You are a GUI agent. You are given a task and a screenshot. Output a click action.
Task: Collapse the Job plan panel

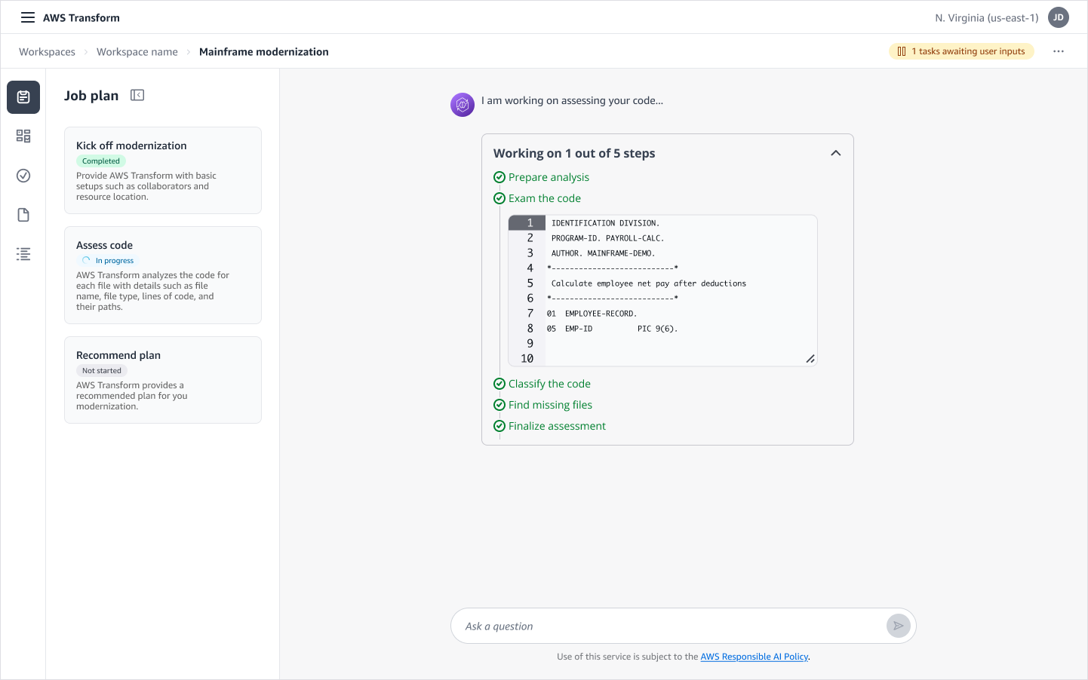137,95
